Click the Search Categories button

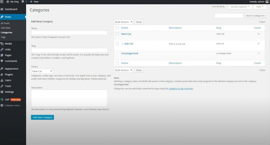pos(255,16)
